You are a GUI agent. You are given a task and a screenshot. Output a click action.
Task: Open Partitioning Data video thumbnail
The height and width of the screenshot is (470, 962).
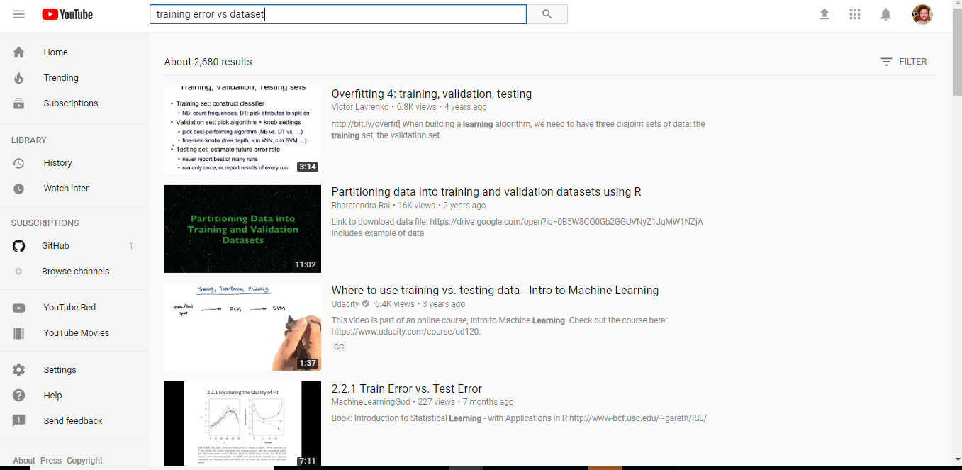coord(242,229)
